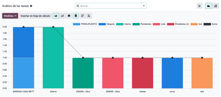Image resolution: width=221 pixels, height=97 pixels.
Task: Click the Suma data point above S00006 bar
Action: (x=83, y=58)
